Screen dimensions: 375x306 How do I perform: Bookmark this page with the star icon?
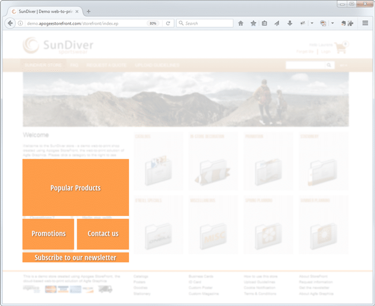(x=253, y=23)
